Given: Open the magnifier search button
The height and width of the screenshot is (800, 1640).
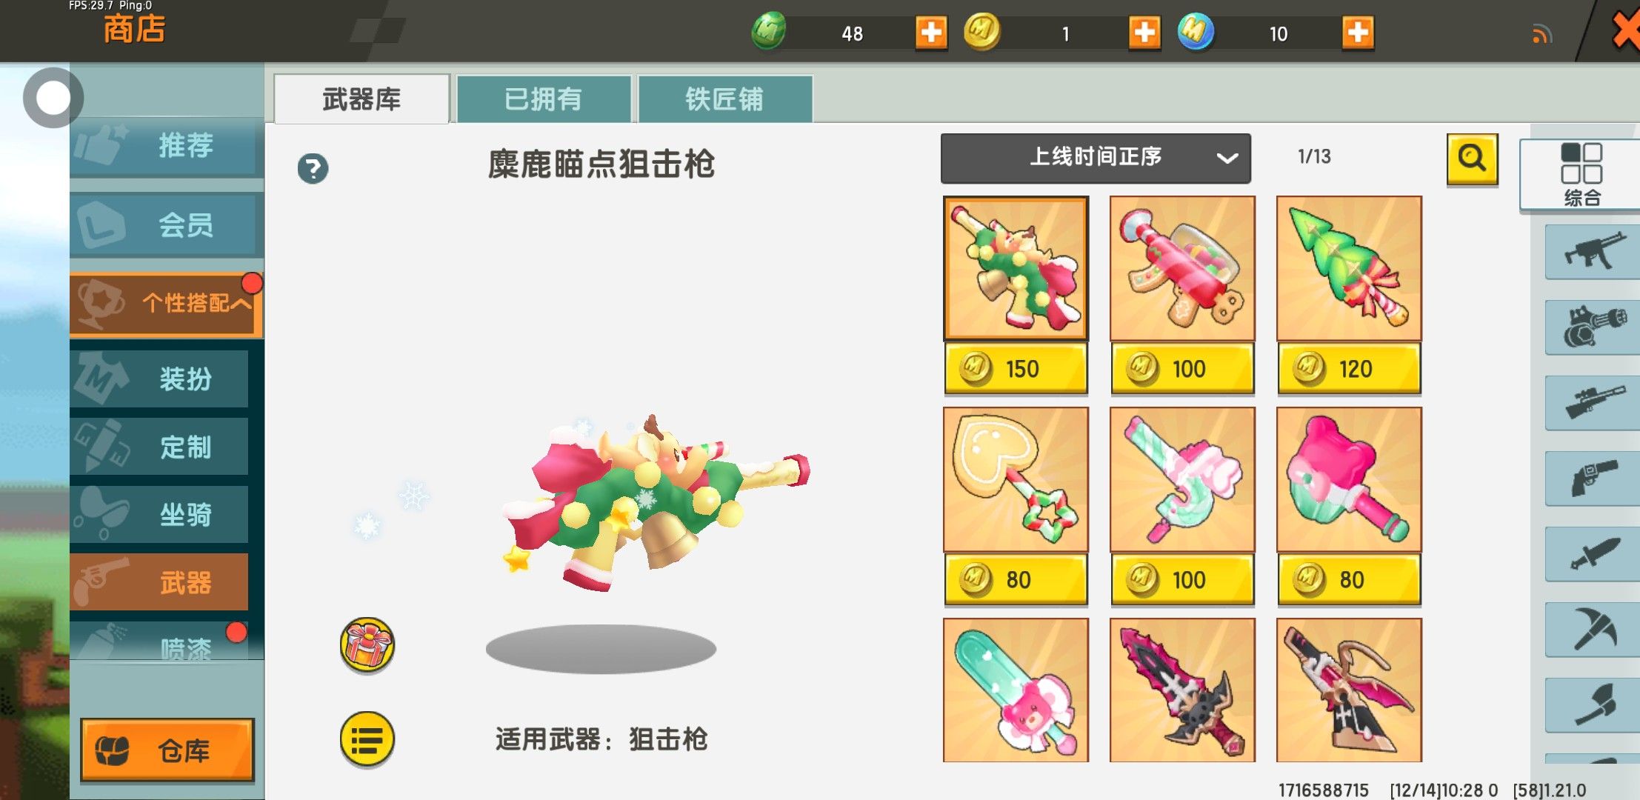Looking at the screenshot, I should click(1472, 159).
